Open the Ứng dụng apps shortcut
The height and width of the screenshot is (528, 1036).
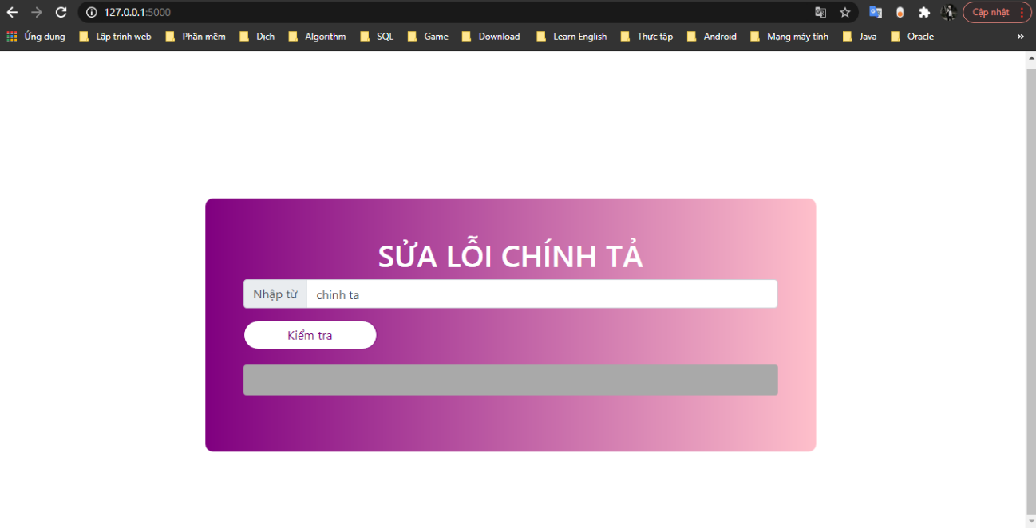click(36, 37)
